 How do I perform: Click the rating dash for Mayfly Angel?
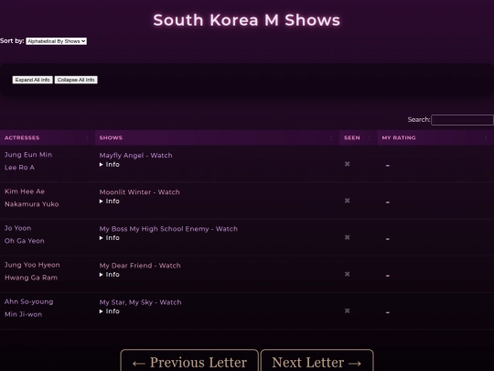(x=388, y=165)
